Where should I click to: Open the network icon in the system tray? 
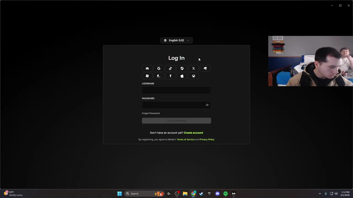point(331,194)
